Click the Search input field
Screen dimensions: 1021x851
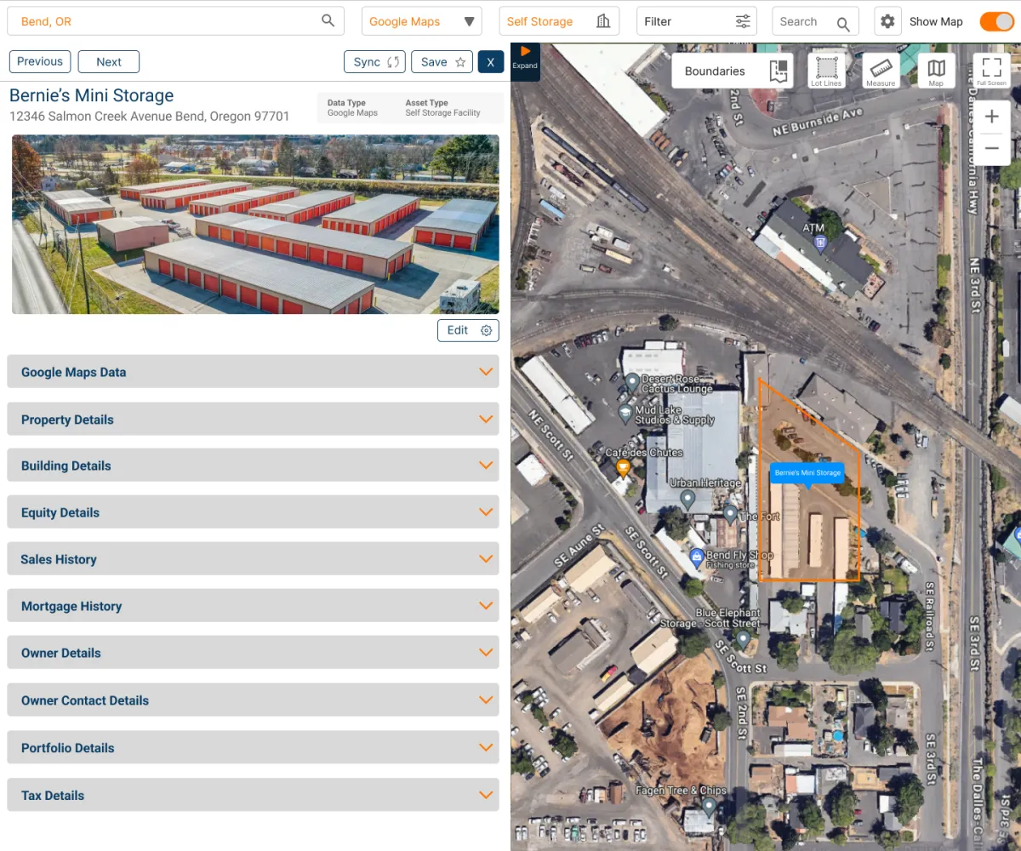click(815, 21)
